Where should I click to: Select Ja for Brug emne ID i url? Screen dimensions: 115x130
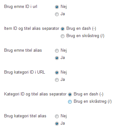click(57, 14)
